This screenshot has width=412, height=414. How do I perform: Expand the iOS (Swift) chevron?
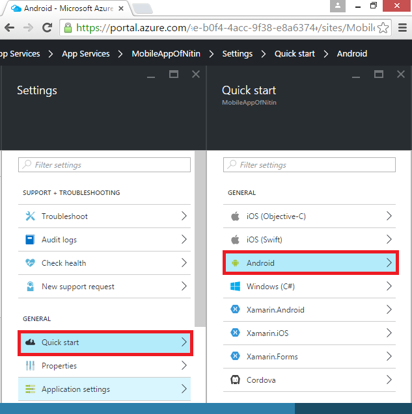coord(389,240)
